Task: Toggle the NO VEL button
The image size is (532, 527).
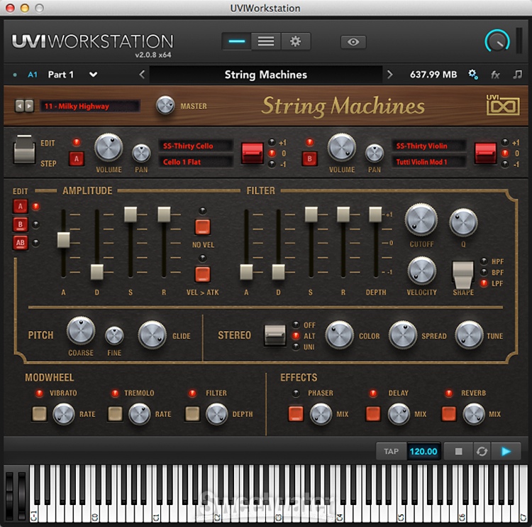Action: pyautogui.click(x=203, y=227)
